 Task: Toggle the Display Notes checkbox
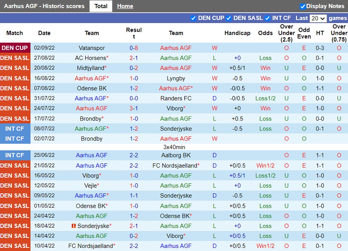303,6
